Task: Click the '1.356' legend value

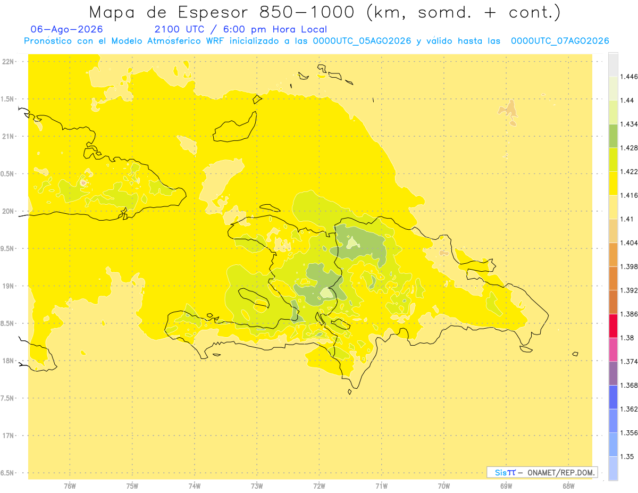Action: [x=629, y=433]
